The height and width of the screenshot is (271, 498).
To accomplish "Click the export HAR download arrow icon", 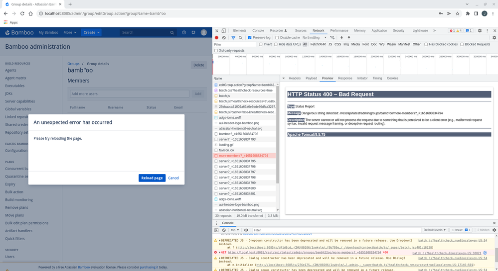I will pos(349,38).
